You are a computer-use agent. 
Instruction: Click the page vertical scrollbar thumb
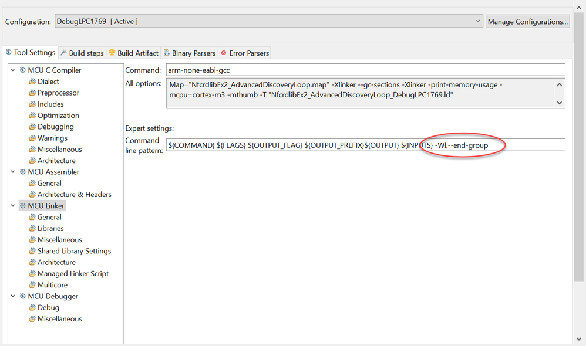coord(578,147)
